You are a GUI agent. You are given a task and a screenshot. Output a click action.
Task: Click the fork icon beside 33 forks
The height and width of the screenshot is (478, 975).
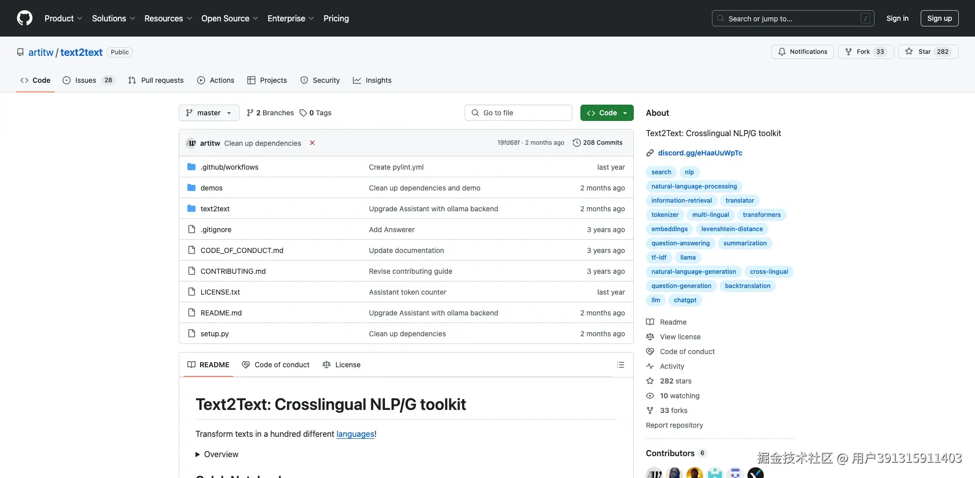[650, 410]
